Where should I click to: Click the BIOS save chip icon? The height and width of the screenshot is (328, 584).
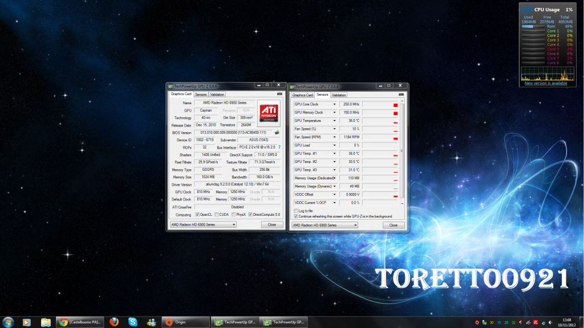point(277,133)
